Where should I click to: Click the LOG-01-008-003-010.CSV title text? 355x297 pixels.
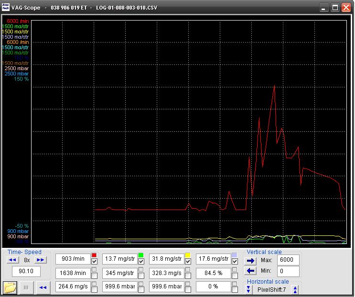[127, 8]
